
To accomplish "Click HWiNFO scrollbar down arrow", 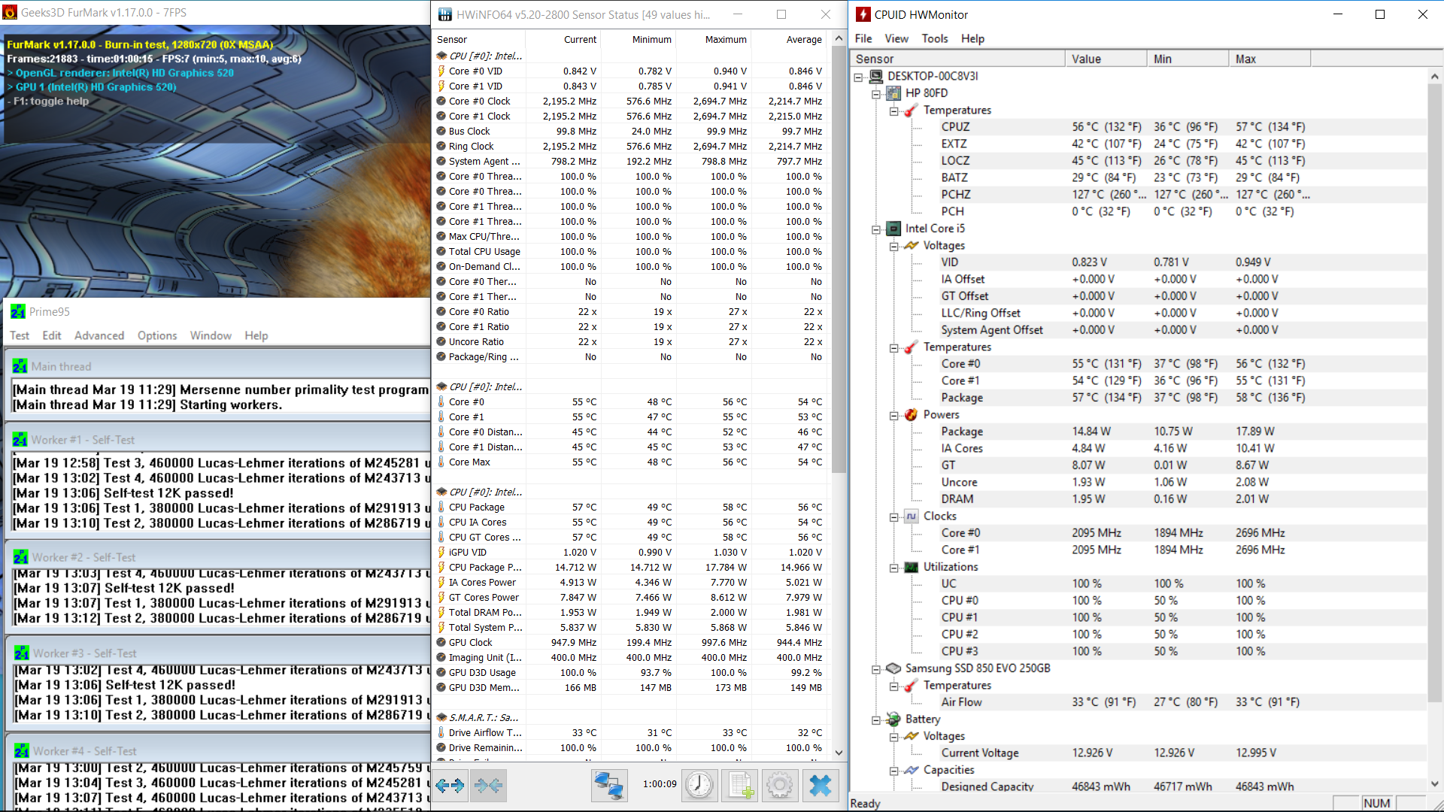I will coord(839,753).
